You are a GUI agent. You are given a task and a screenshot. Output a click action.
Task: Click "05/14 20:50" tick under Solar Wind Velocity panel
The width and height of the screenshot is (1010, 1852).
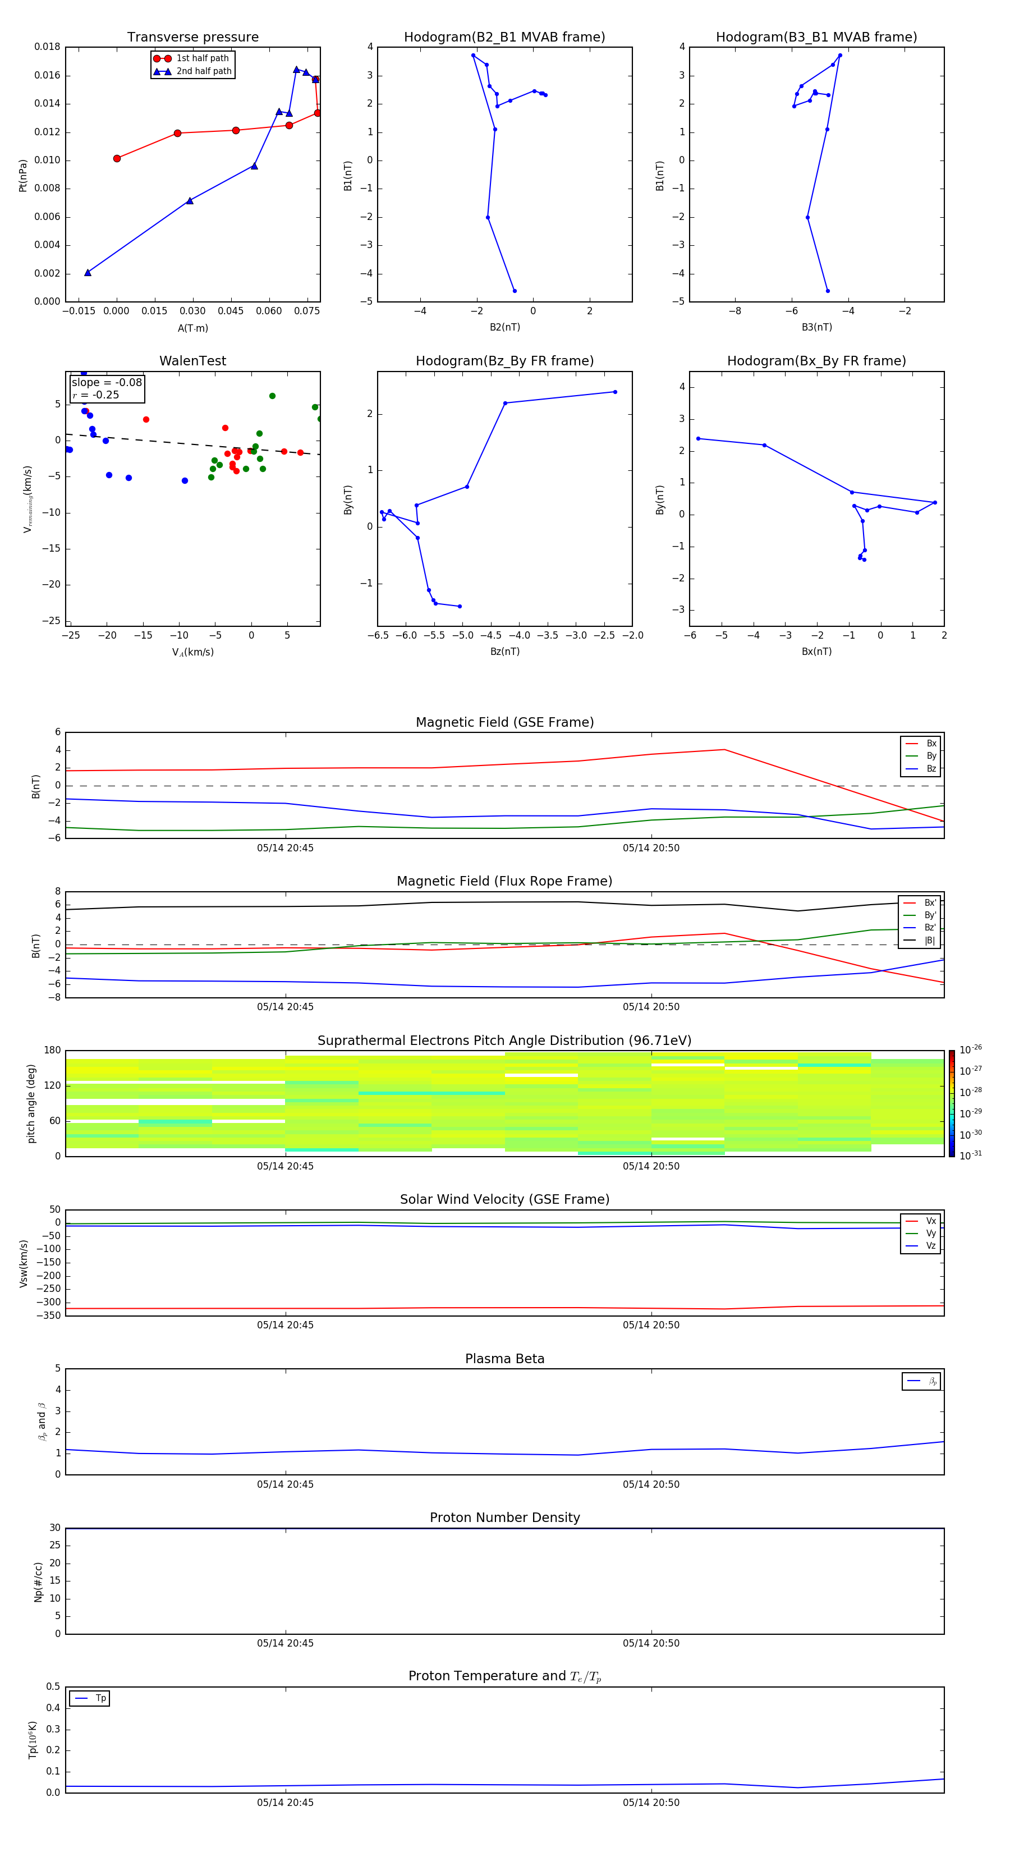pos(651,1325)
